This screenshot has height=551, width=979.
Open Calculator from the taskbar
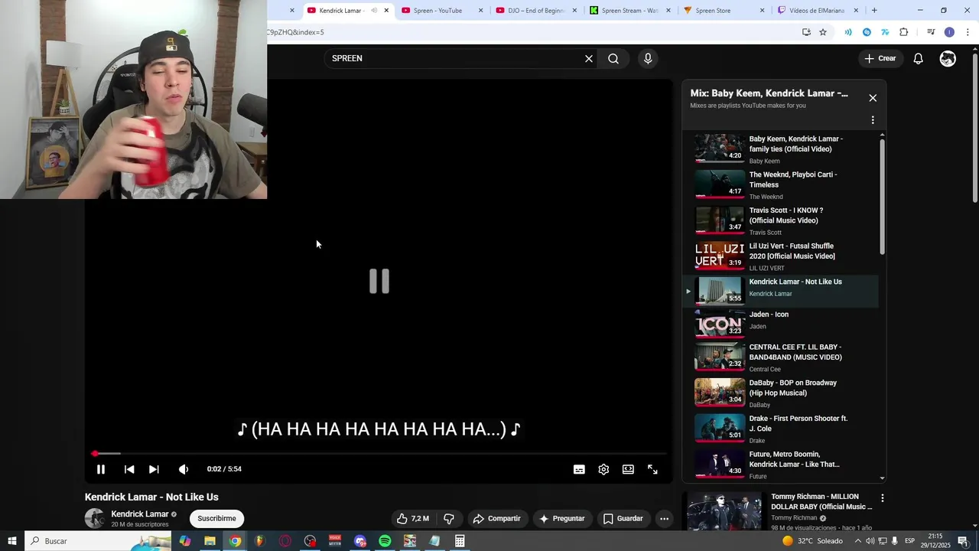click(460, 541)
